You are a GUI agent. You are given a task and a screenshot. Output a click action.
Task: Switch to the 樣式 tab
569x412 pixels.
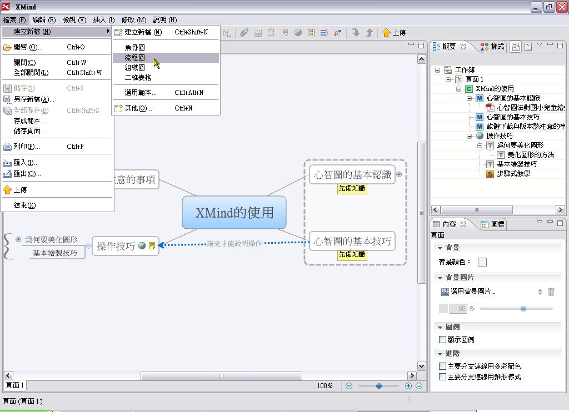[x=492, y=47]
